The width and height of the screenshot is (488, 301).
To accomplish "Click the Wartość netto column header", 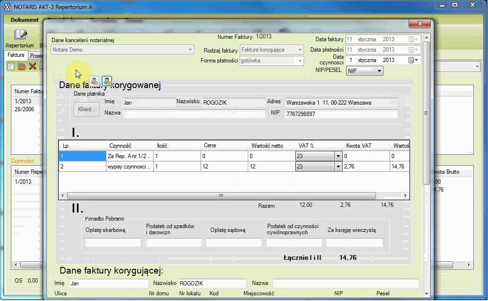I will (x=267, y=145).
